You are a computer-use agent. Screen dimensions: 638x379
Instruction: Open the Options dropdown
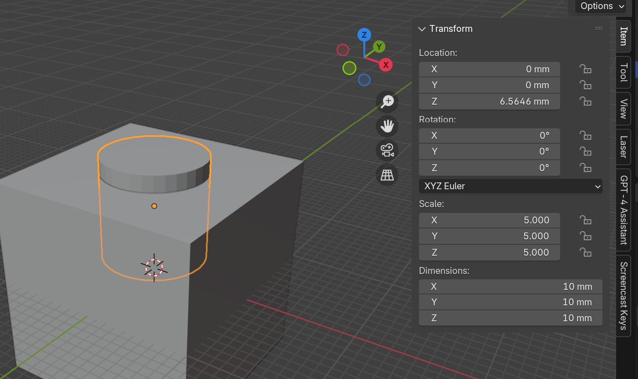point(600,6)
